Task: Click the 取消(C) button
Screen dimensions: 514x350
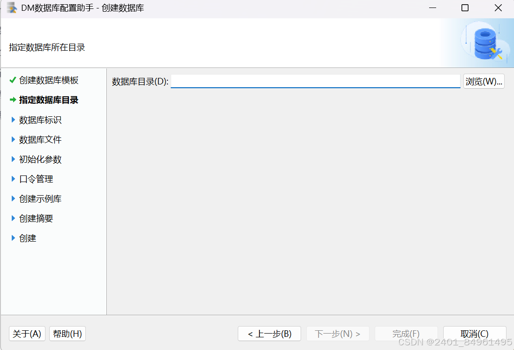Action: pyautogui.click(x=475, y=334)
